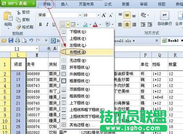183x134 pixels.
Task: Click the Print Preview icon
Action: point(25,40)
